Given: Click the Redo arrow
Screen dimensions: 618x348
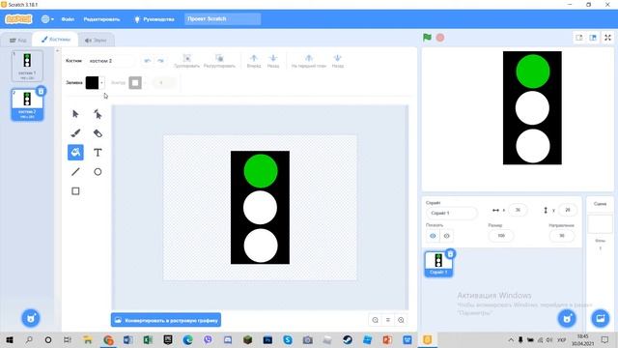Looking at the screenshot, I should pyautogui.click(x=160, y=61).
